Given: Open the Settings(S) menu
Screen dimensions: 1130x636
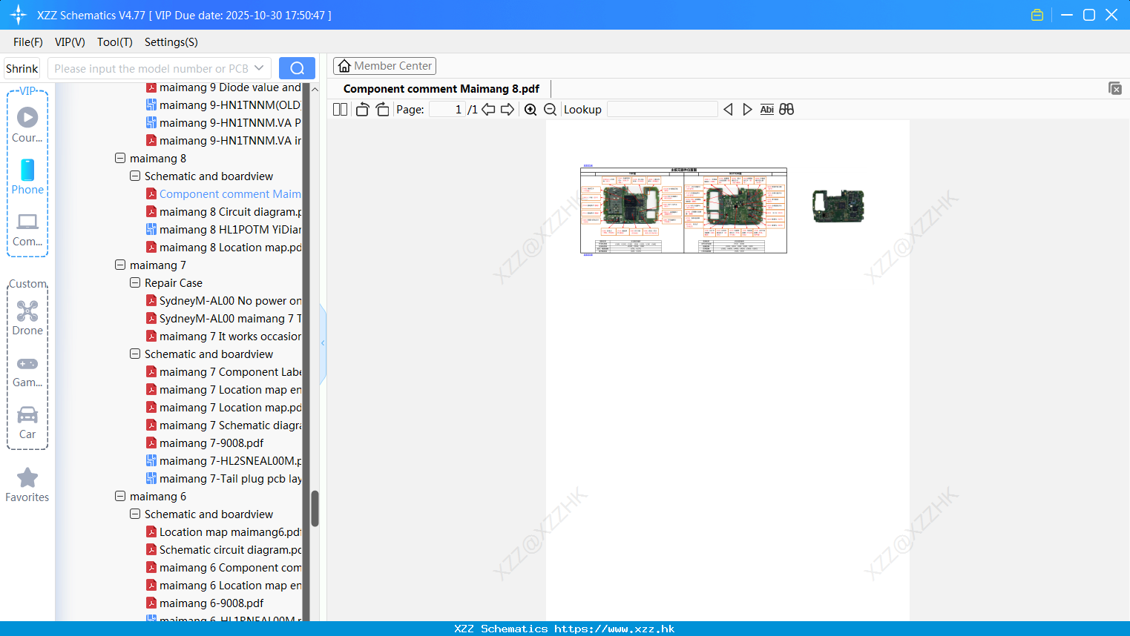Looking at the screenshot, I should [x=171, y=42].
